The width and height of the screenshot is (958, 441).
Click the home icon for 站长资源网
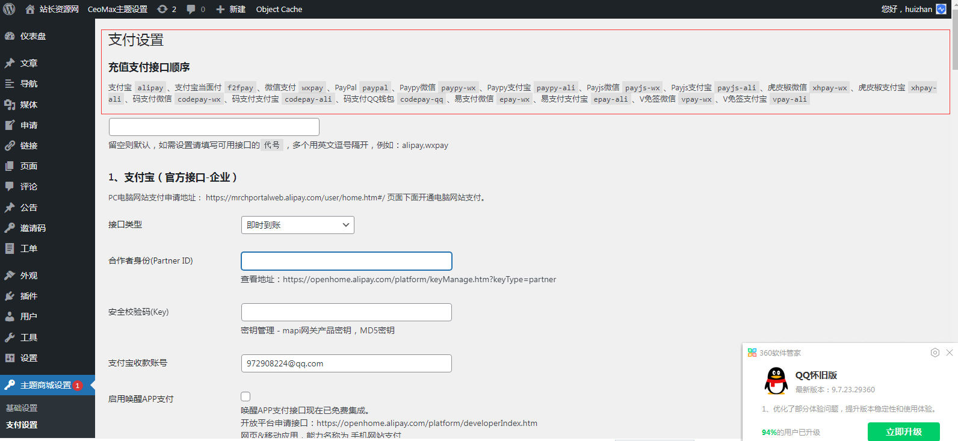click(30, 9)
